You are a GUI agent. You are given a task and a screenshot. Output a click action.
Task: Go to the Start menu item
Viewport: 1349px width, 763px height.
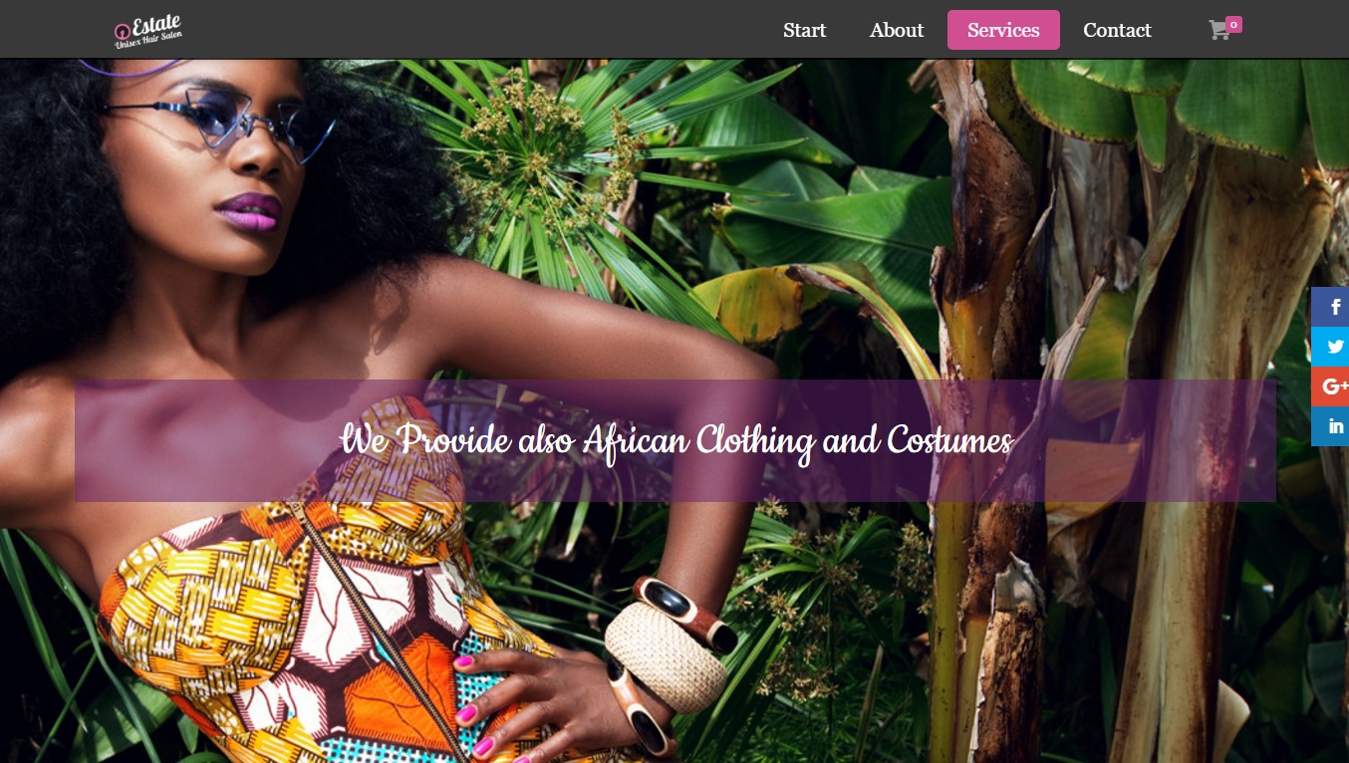click(x=804, y=30)
